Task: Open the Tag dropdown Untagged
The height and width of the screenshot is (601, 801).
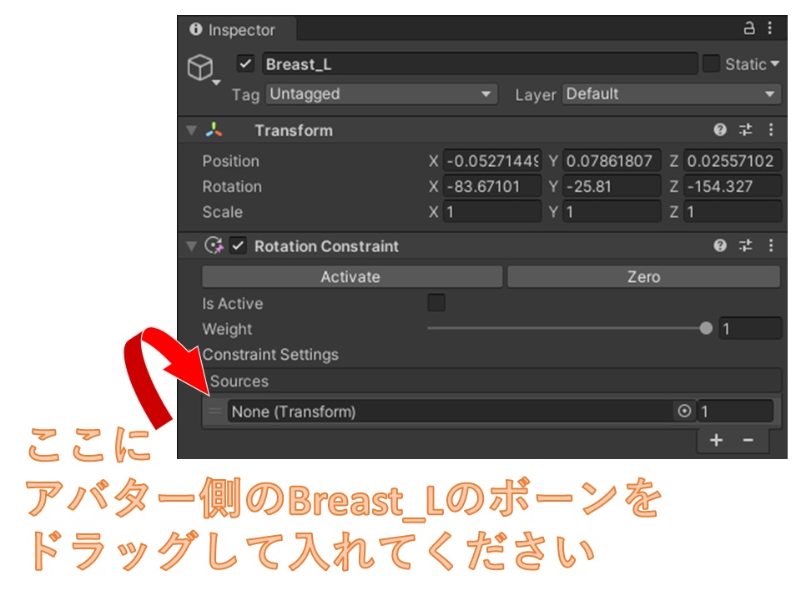Action: click(x=381, y=94)
